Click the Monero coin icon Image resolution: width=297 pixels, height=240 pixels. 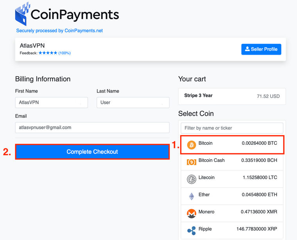pos(191,213)
